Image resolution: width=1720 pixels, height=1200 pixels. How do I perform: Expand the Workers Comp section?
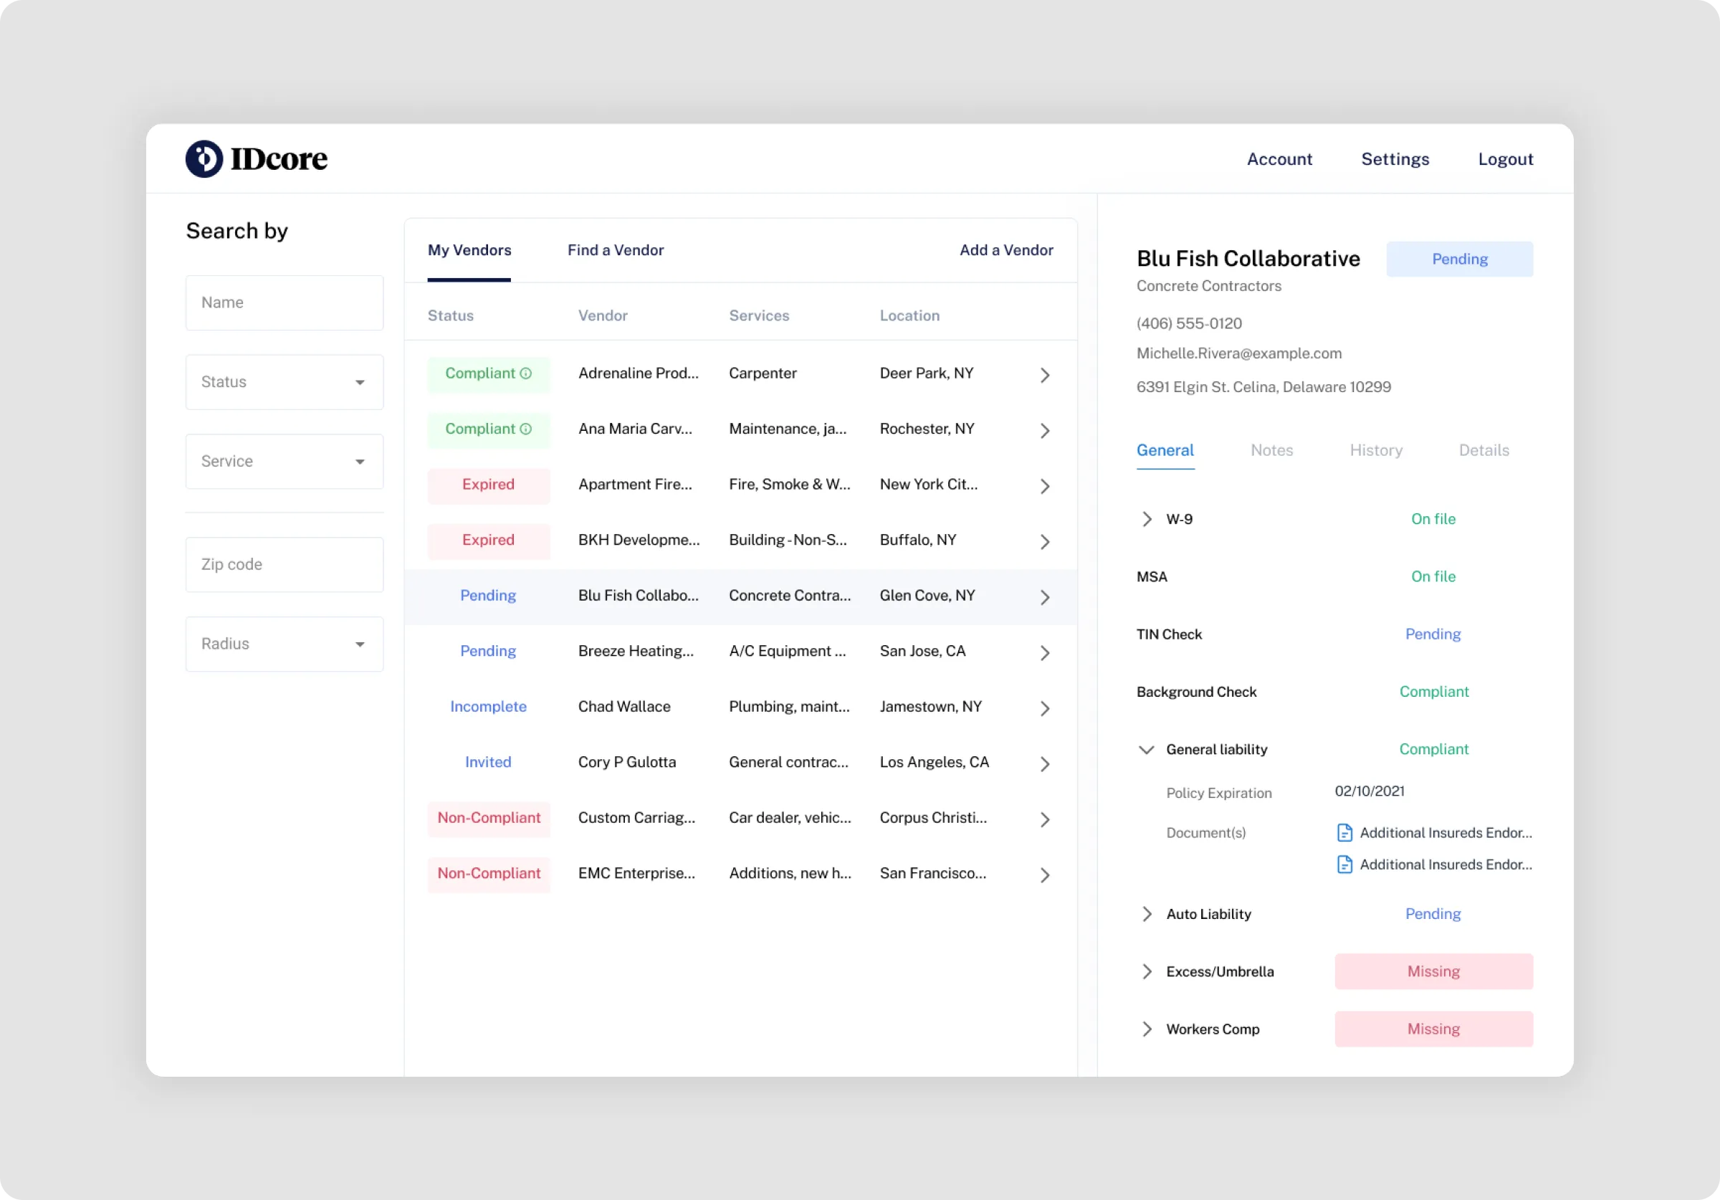tap(1146, 1029)
